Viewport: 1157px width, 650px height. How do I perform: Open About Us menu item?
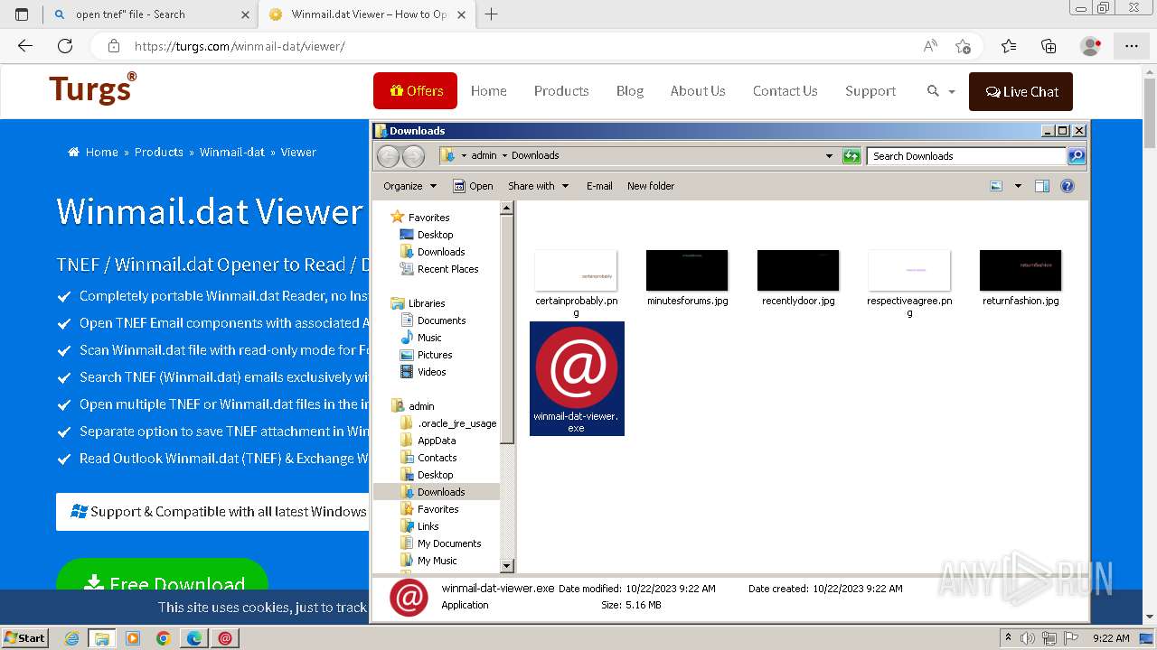coord(698,91)
